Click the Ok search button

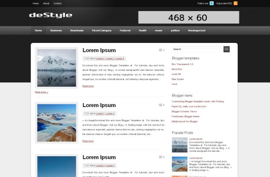[x=227, y=49]
